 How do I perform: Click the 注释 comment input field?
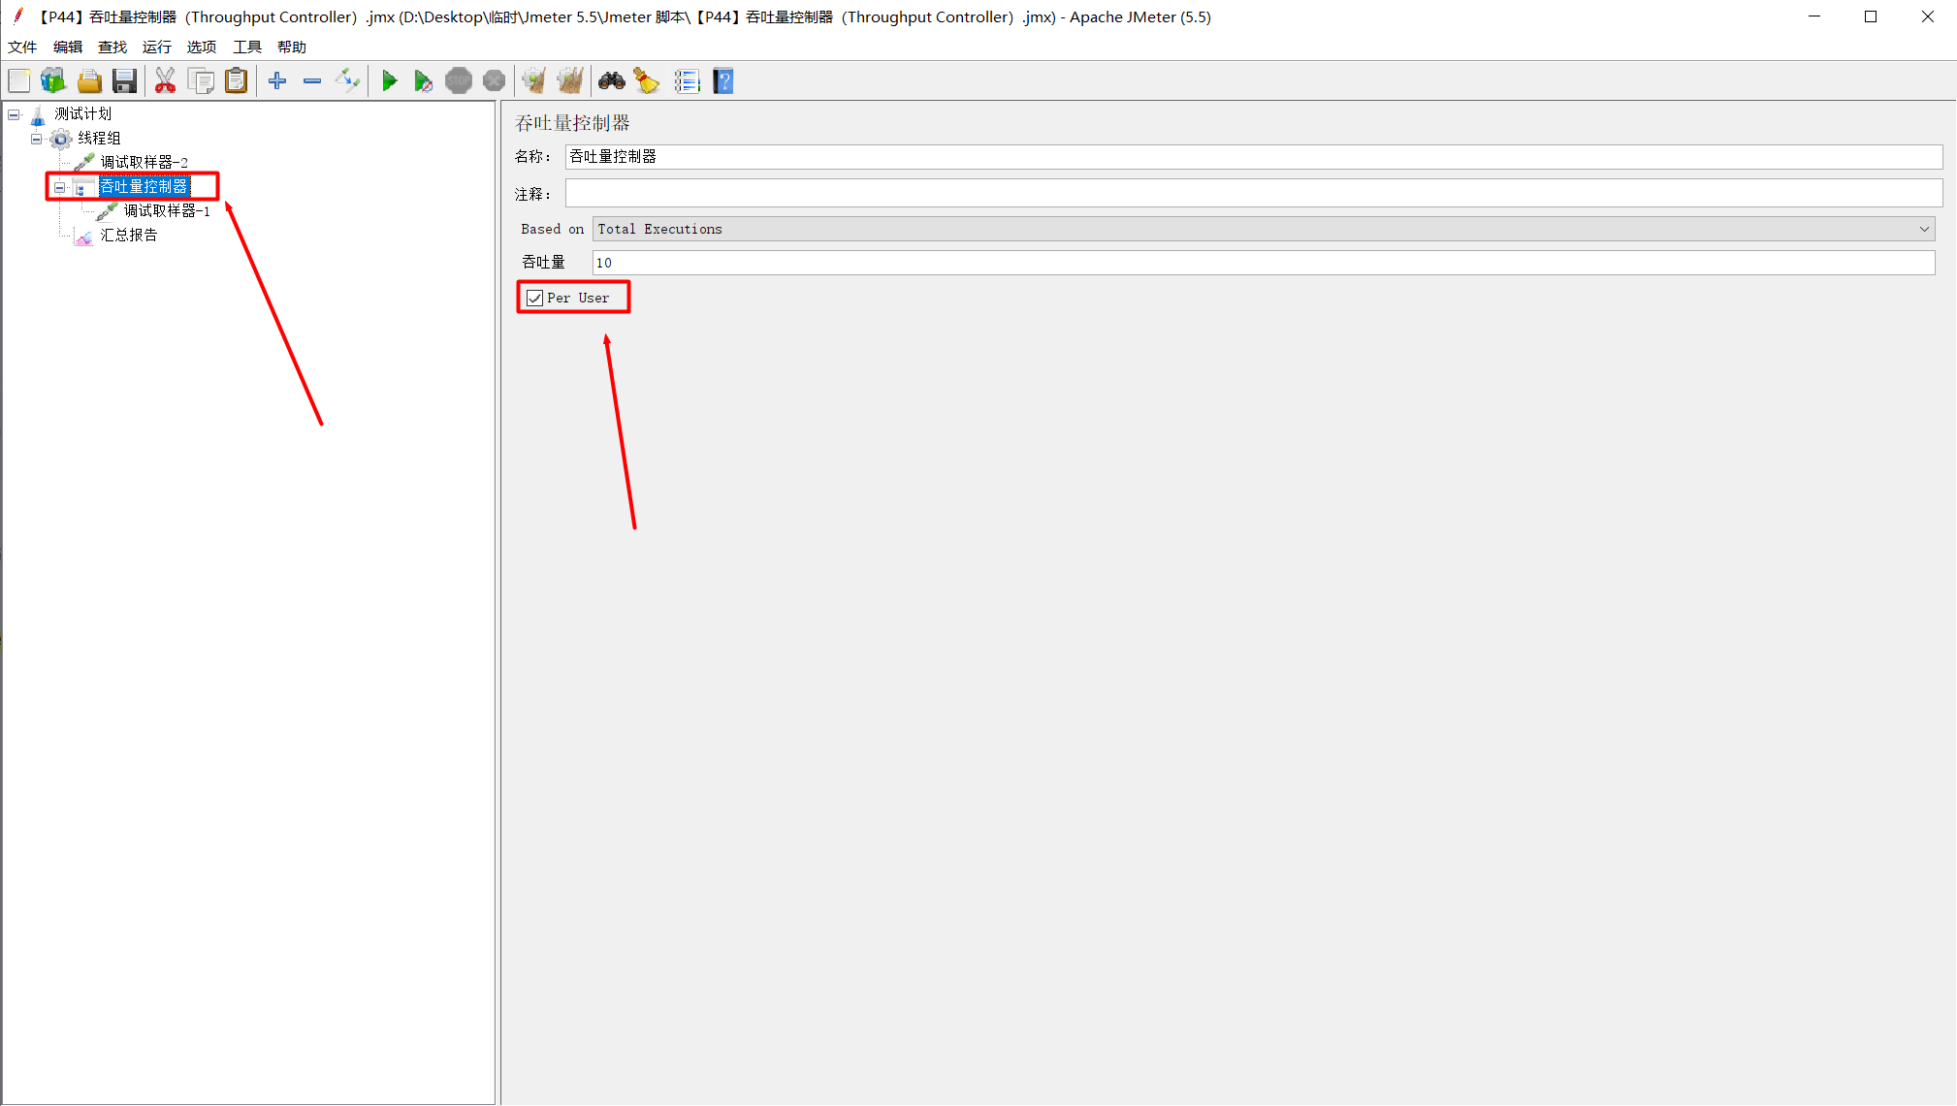(x=1254, y=194)
